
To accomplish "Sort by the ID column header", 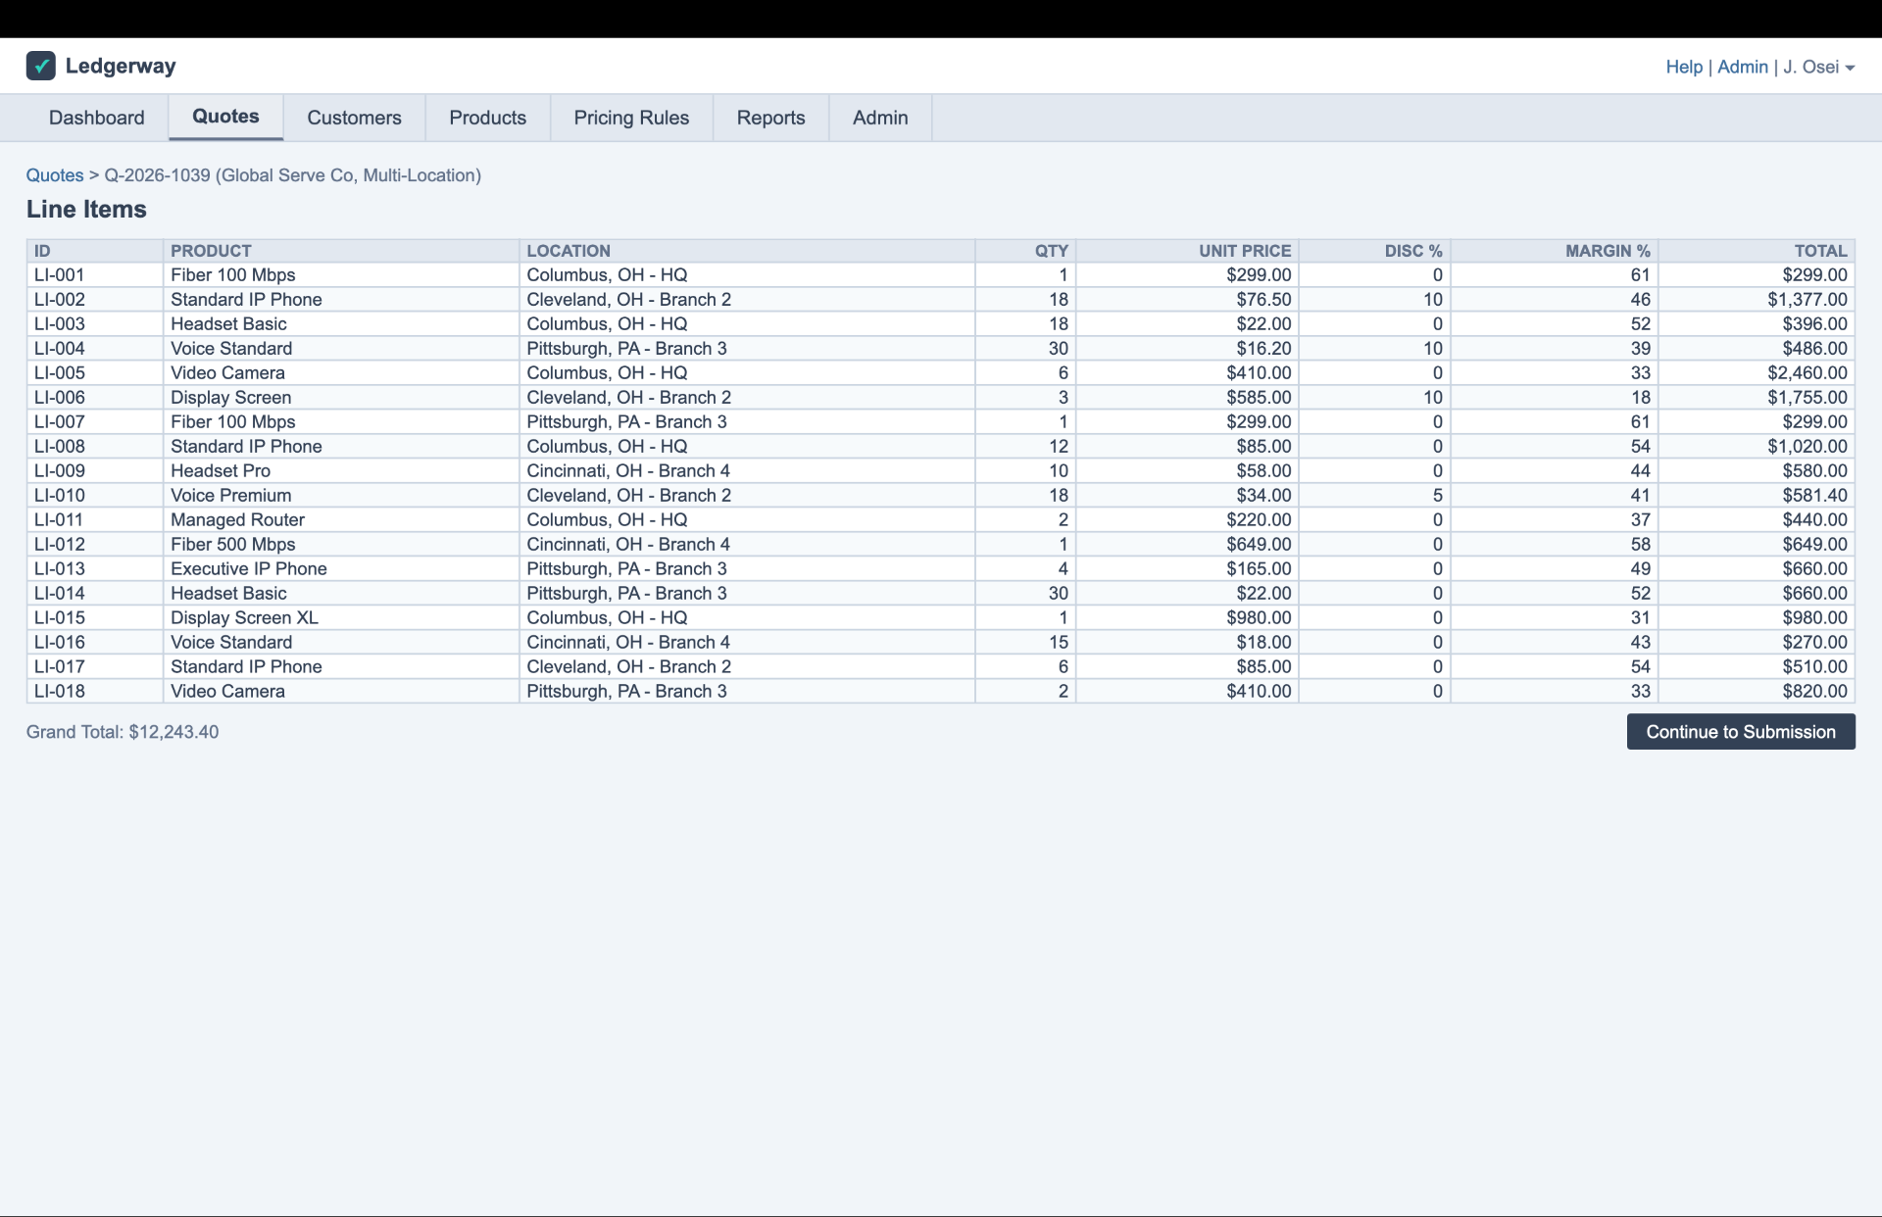I will point(95,251).
